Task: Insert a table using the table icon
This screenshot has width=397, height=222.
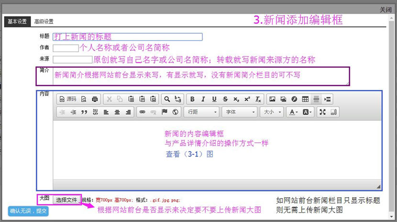Action: click(x=305, y=99)
